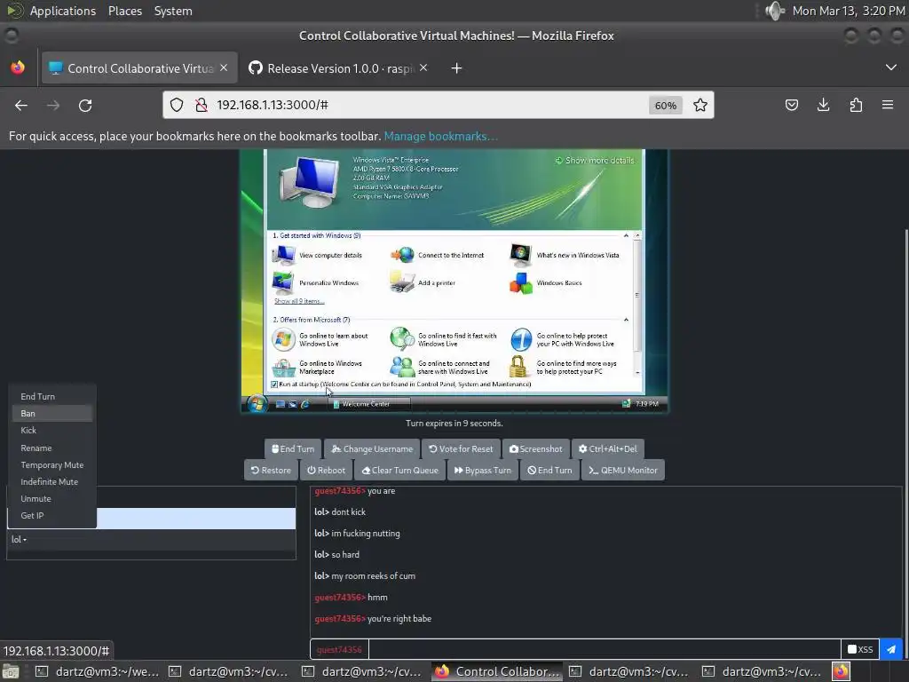This screenshot has height=682, width=909.
Task: Open the Firefox view icon left of tabs
Action: point(18,67)
